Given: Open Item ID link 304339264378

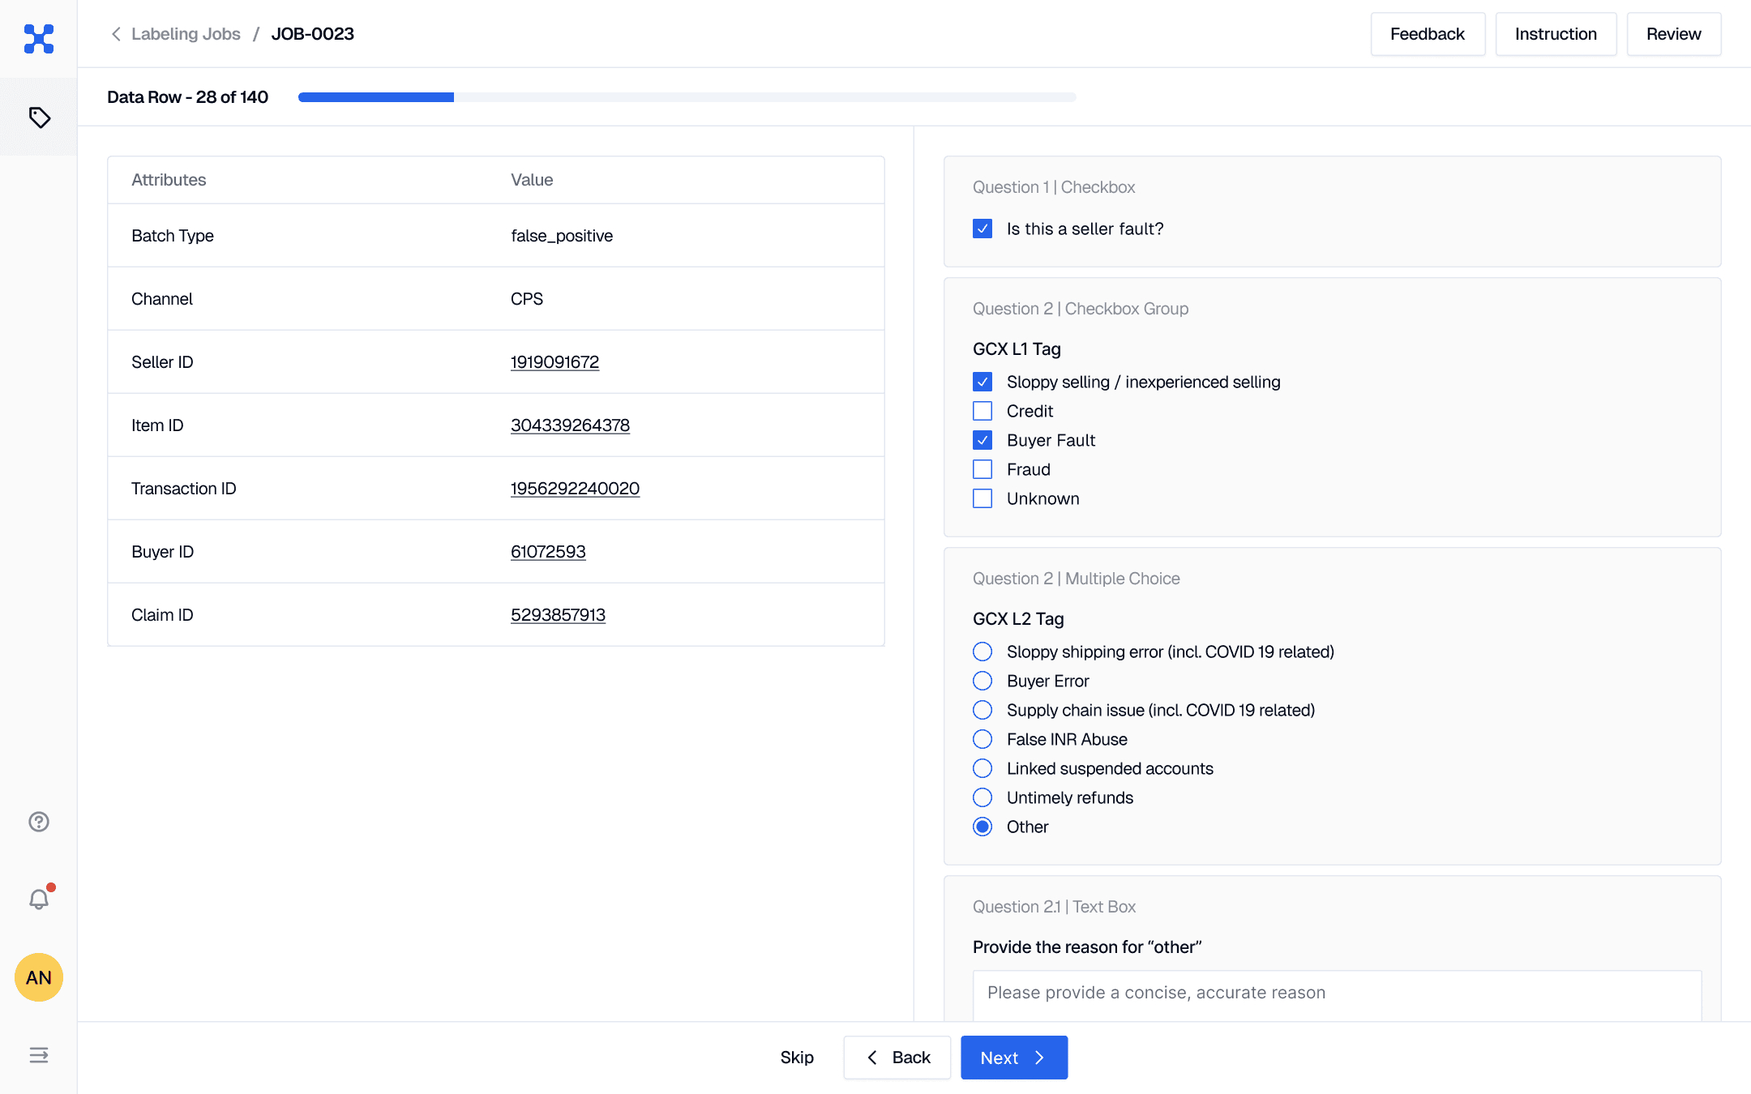Looking at the screenshot, I should [570, 425].
